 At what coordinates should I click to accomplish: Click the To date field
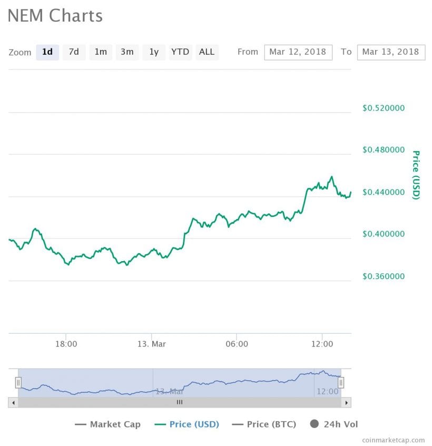point(391,52)
